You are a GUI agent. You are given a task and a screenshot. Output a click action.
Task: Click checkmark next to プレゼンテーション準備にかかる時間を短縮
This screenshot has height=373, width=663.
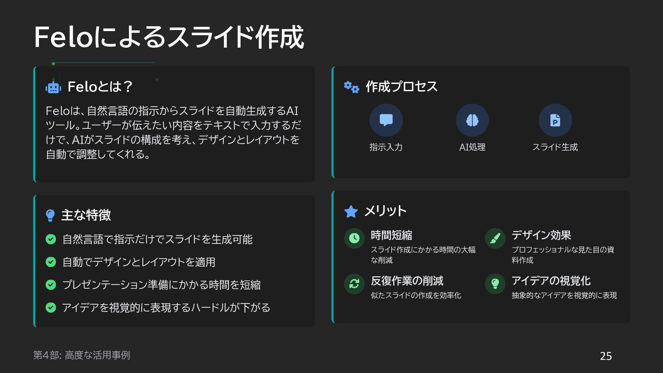(x=51, y=285)
